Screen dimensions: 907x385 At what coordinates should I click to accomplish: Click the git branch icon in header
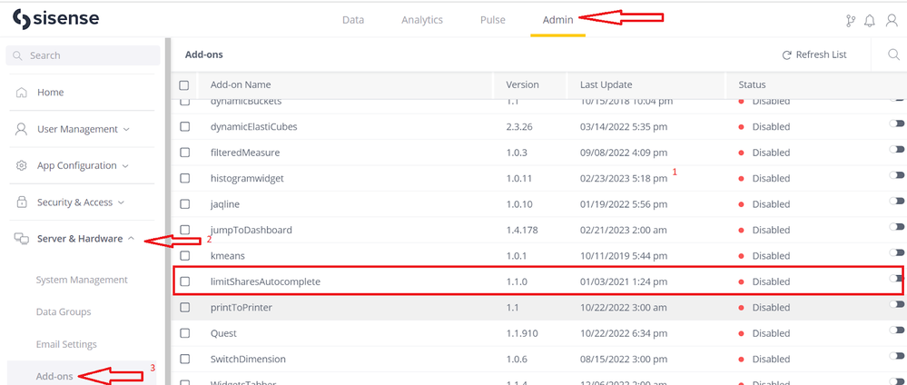tap(849, 20)
